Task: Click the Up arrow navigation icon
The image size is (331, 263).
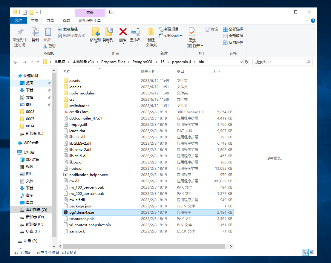Action: tap(38, 62)
